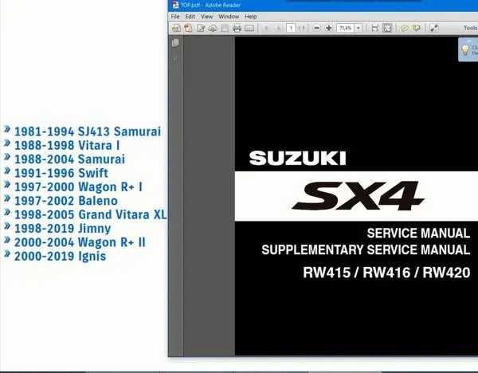Click the SX4 title on cover page
Screen dimensions: 478x373
tap(358, 196)
